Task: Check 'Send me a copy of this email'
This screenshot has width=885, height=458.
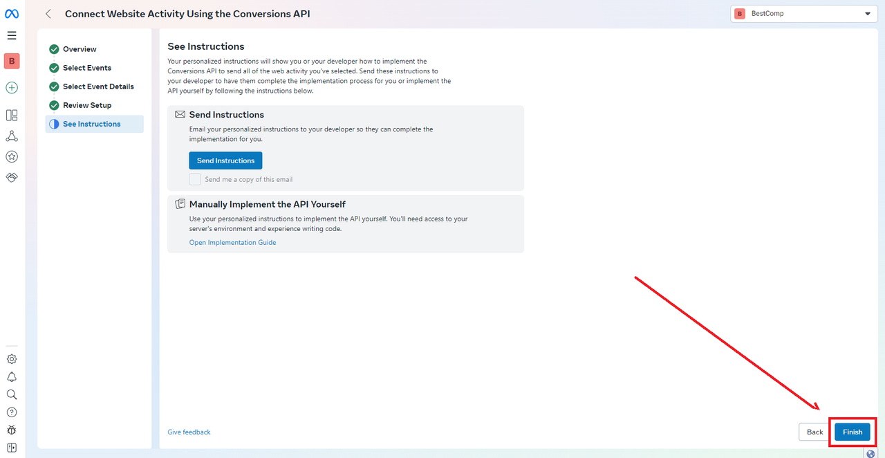Action: point(195,179)
